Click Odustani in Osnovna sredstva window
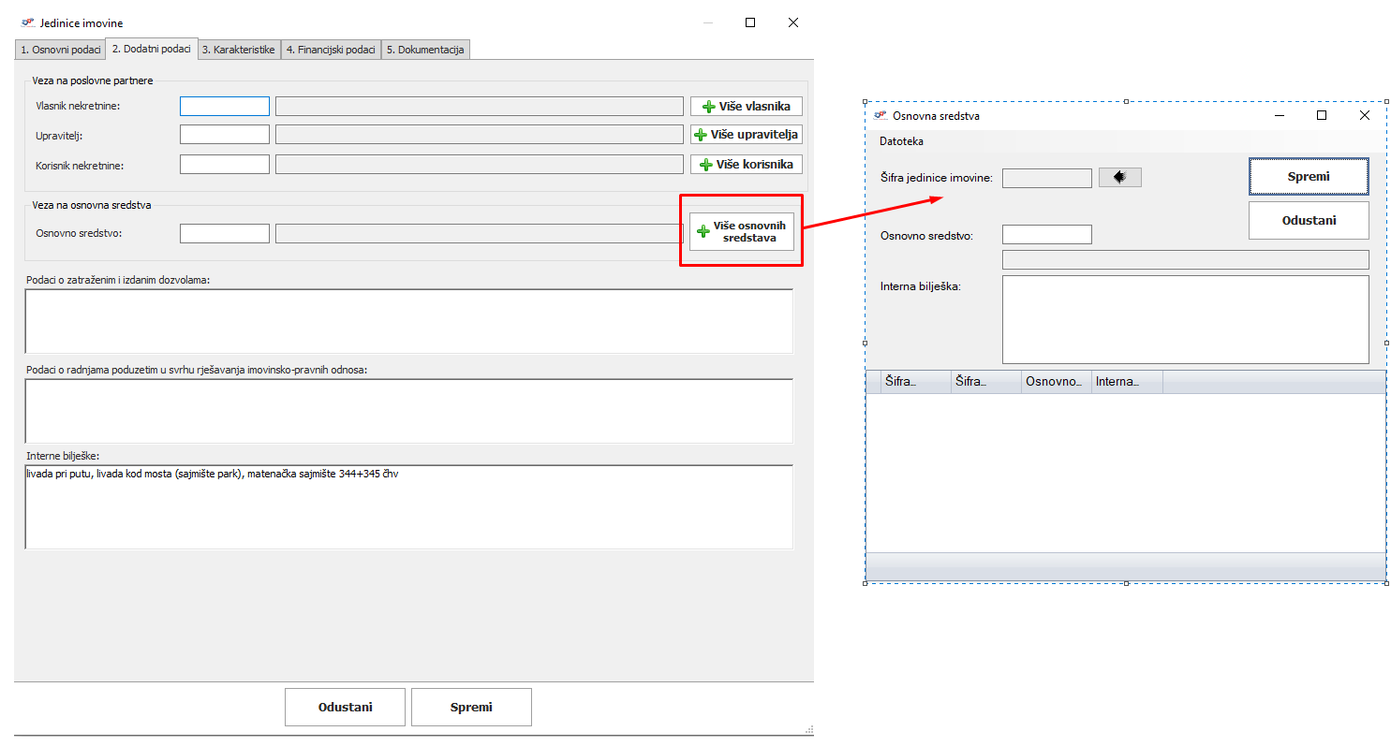The image size is (1391, 746). (x=1308, y=221)
